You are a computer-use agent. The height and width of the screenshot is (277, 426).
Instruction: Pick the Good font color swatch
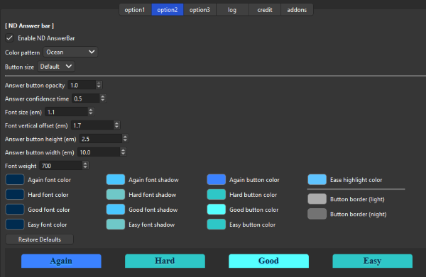click(15, 210)
